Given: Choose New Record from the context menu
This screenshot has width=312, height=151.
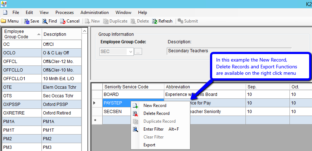Looking at the screenshot, I should click(x=155, y=106).
